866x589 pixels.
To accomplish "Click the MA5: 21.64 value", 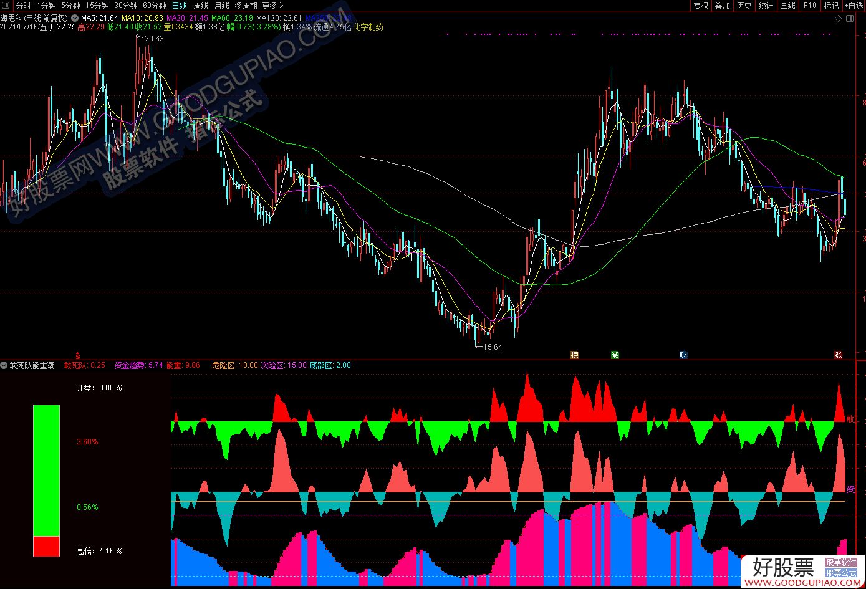I will point(100,18).
